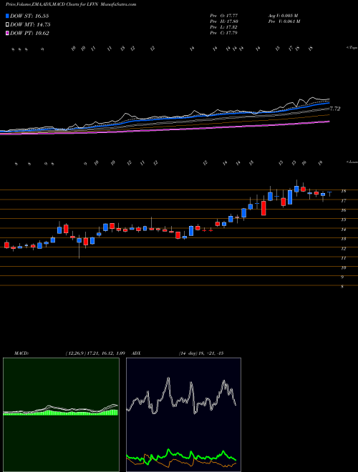Click the 13 price axis label
The height and width of the screenshot is (472, 358).
coord(343,239)
